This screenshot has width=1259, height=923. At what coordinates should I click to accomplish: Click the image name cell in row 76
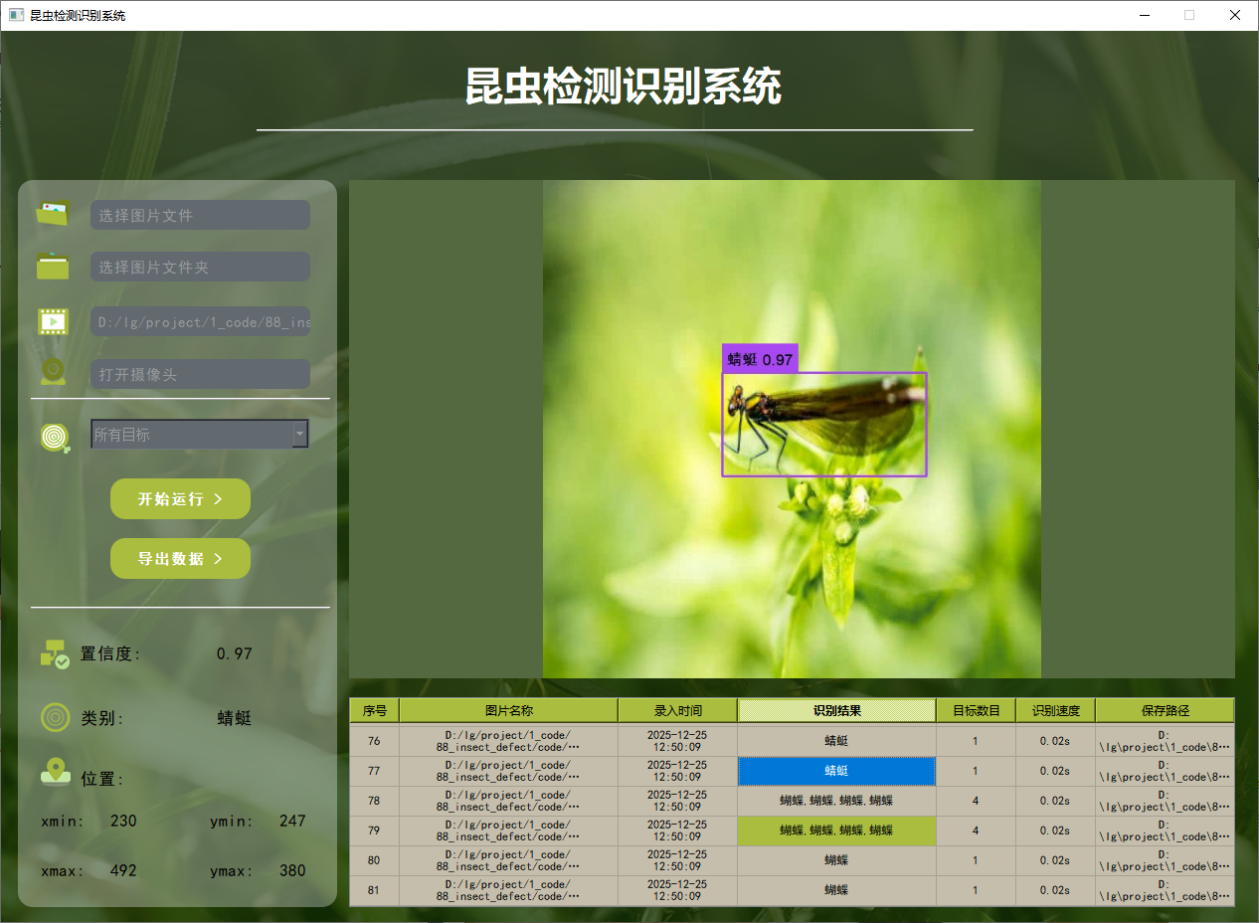[508, 741]
